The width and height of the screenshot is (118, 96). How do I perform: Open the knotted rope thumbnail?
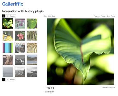tap(8, 60)
